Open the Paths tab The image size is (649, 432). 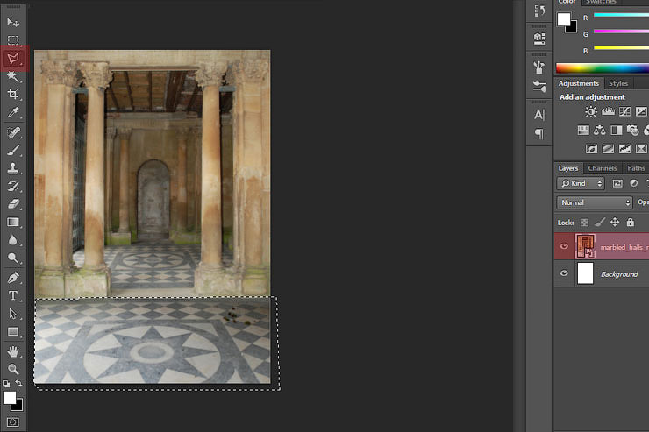[x=636, y=168]
